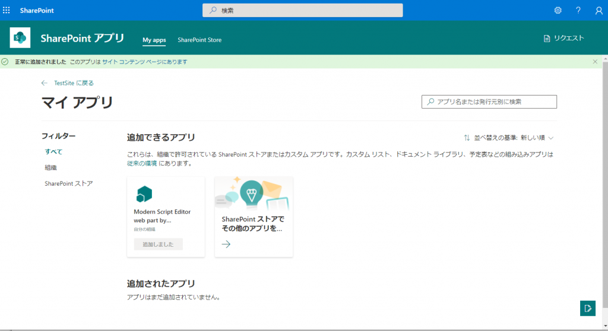This screenshot has width=608, height=331.
Task: Open the user account profile icon
Action: click(598, 11)
